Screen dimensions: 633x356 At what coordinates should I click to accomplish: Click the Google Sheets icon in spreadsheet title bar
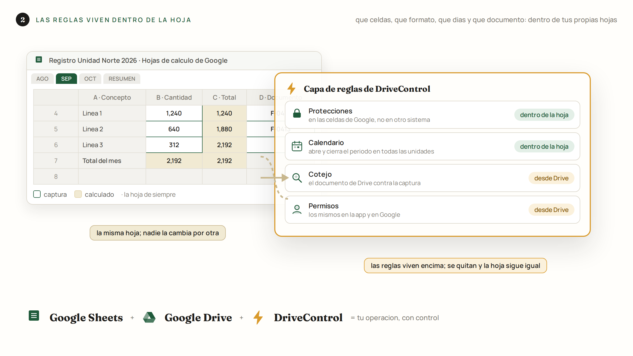(x=39, y=60)
